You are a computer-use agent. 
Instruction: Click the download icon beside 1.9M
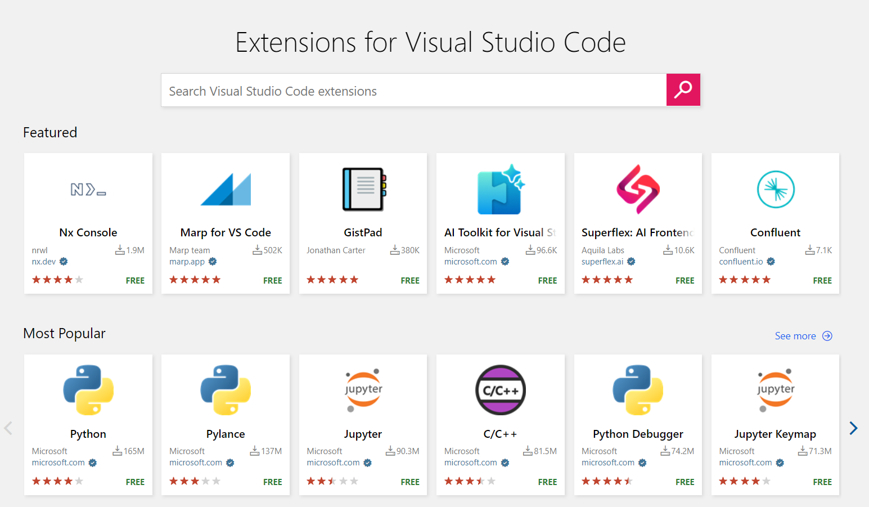120,250
